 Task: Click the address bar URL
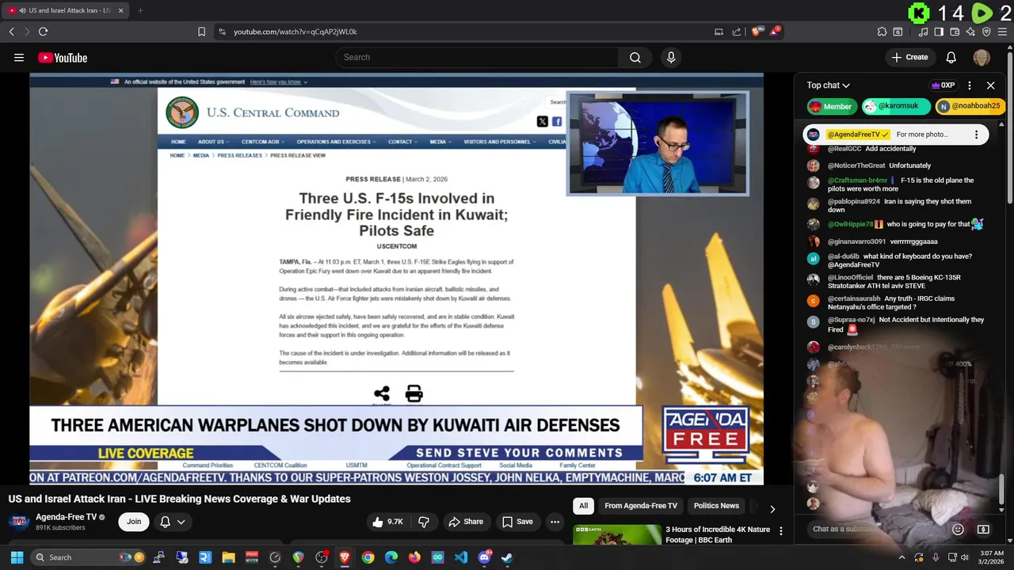(295, 32)
